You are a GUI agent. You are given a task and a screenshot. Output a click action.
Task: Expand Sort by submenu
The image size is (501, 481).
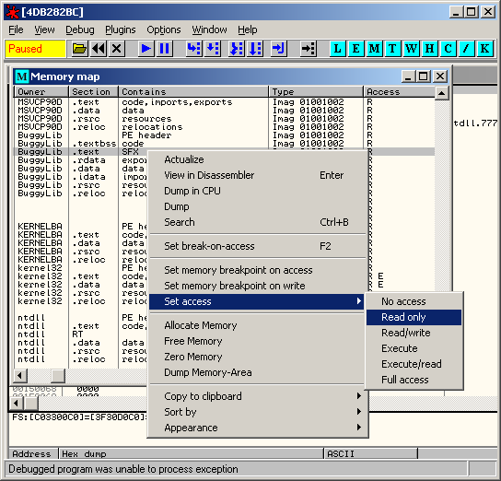click(257, 412)
